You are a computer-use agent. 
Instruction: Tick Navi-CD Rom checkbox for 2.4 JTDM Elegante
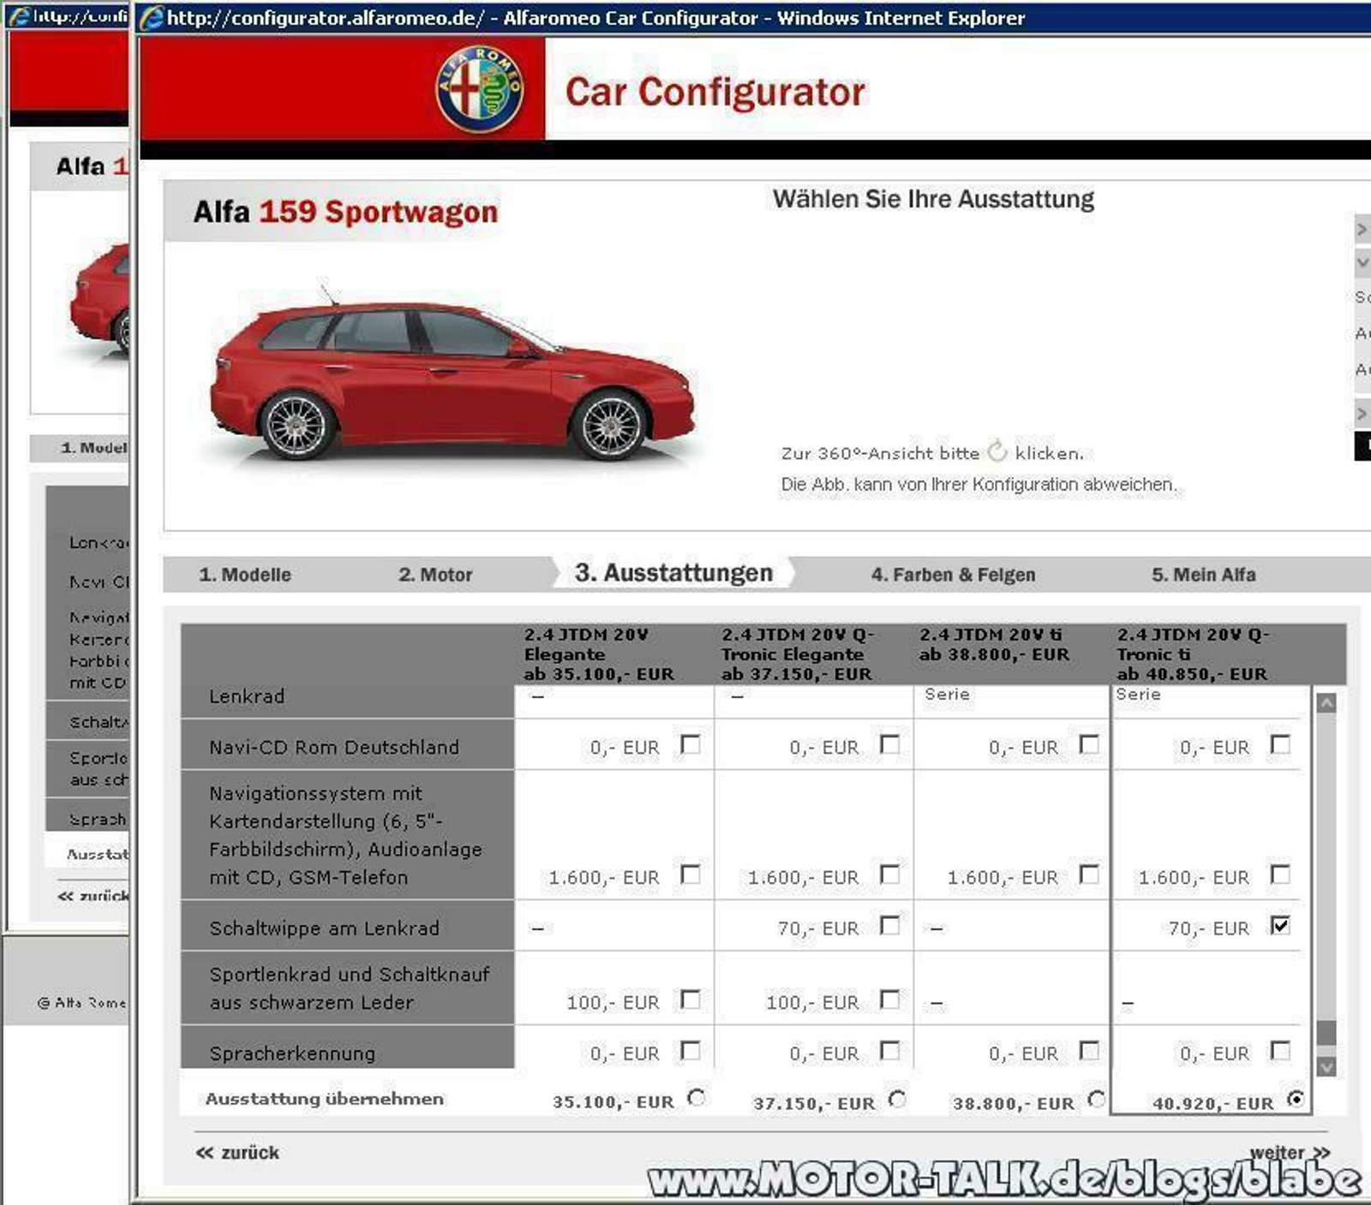tap(690, 744)
